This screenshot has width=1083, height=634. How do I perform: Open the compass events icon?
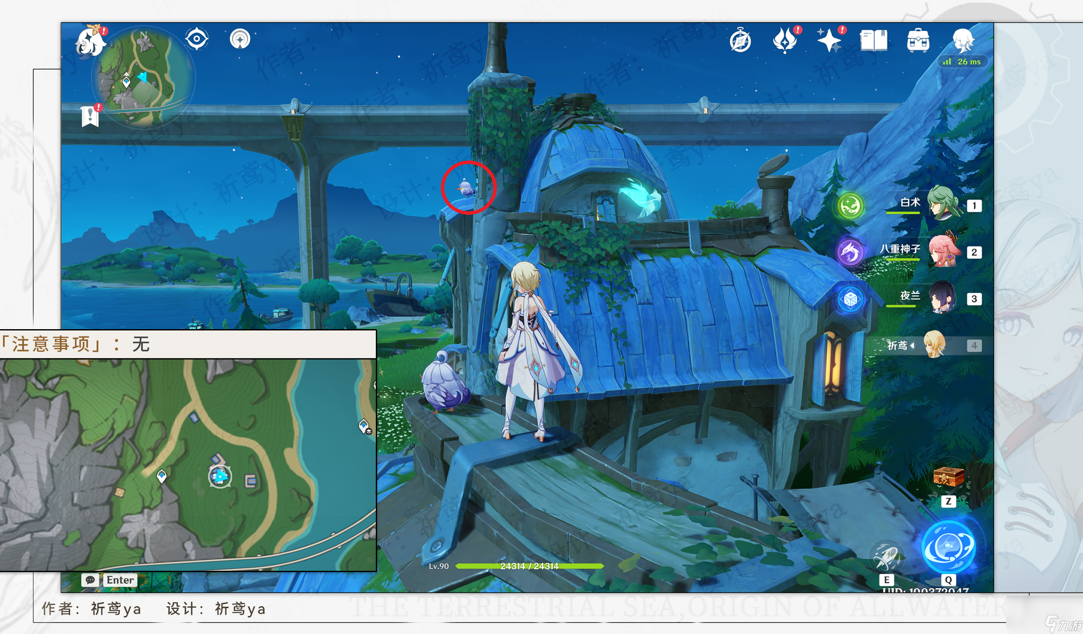pyautogui.click(x=741, y=41)
